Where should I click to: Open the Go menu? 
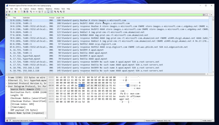pyautogui.click(x=21, y=9)
